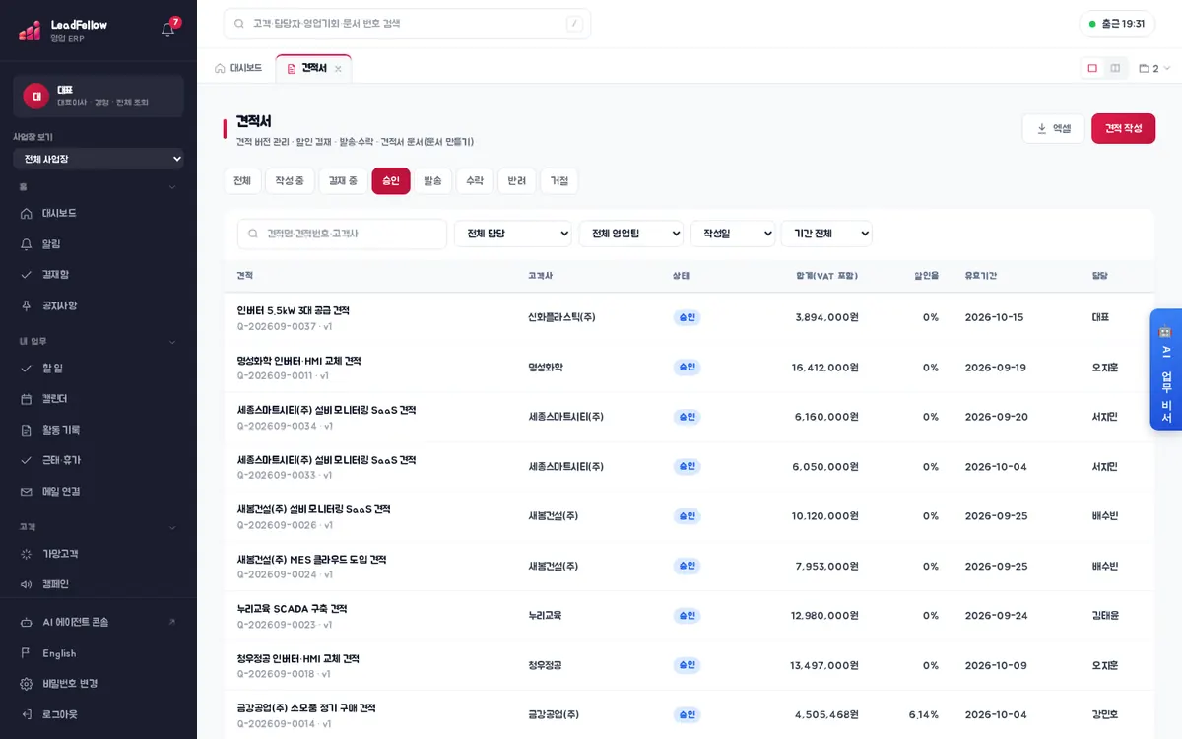This screenshot has height=739, width=1182.
Task: Open the notification bell with badge 7
Action: point(168,29)
